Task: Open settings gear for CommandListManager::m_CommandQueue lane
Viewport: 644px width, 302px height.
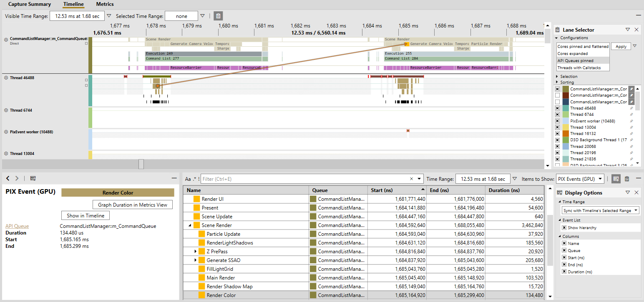Action: (x=6, y=39)
